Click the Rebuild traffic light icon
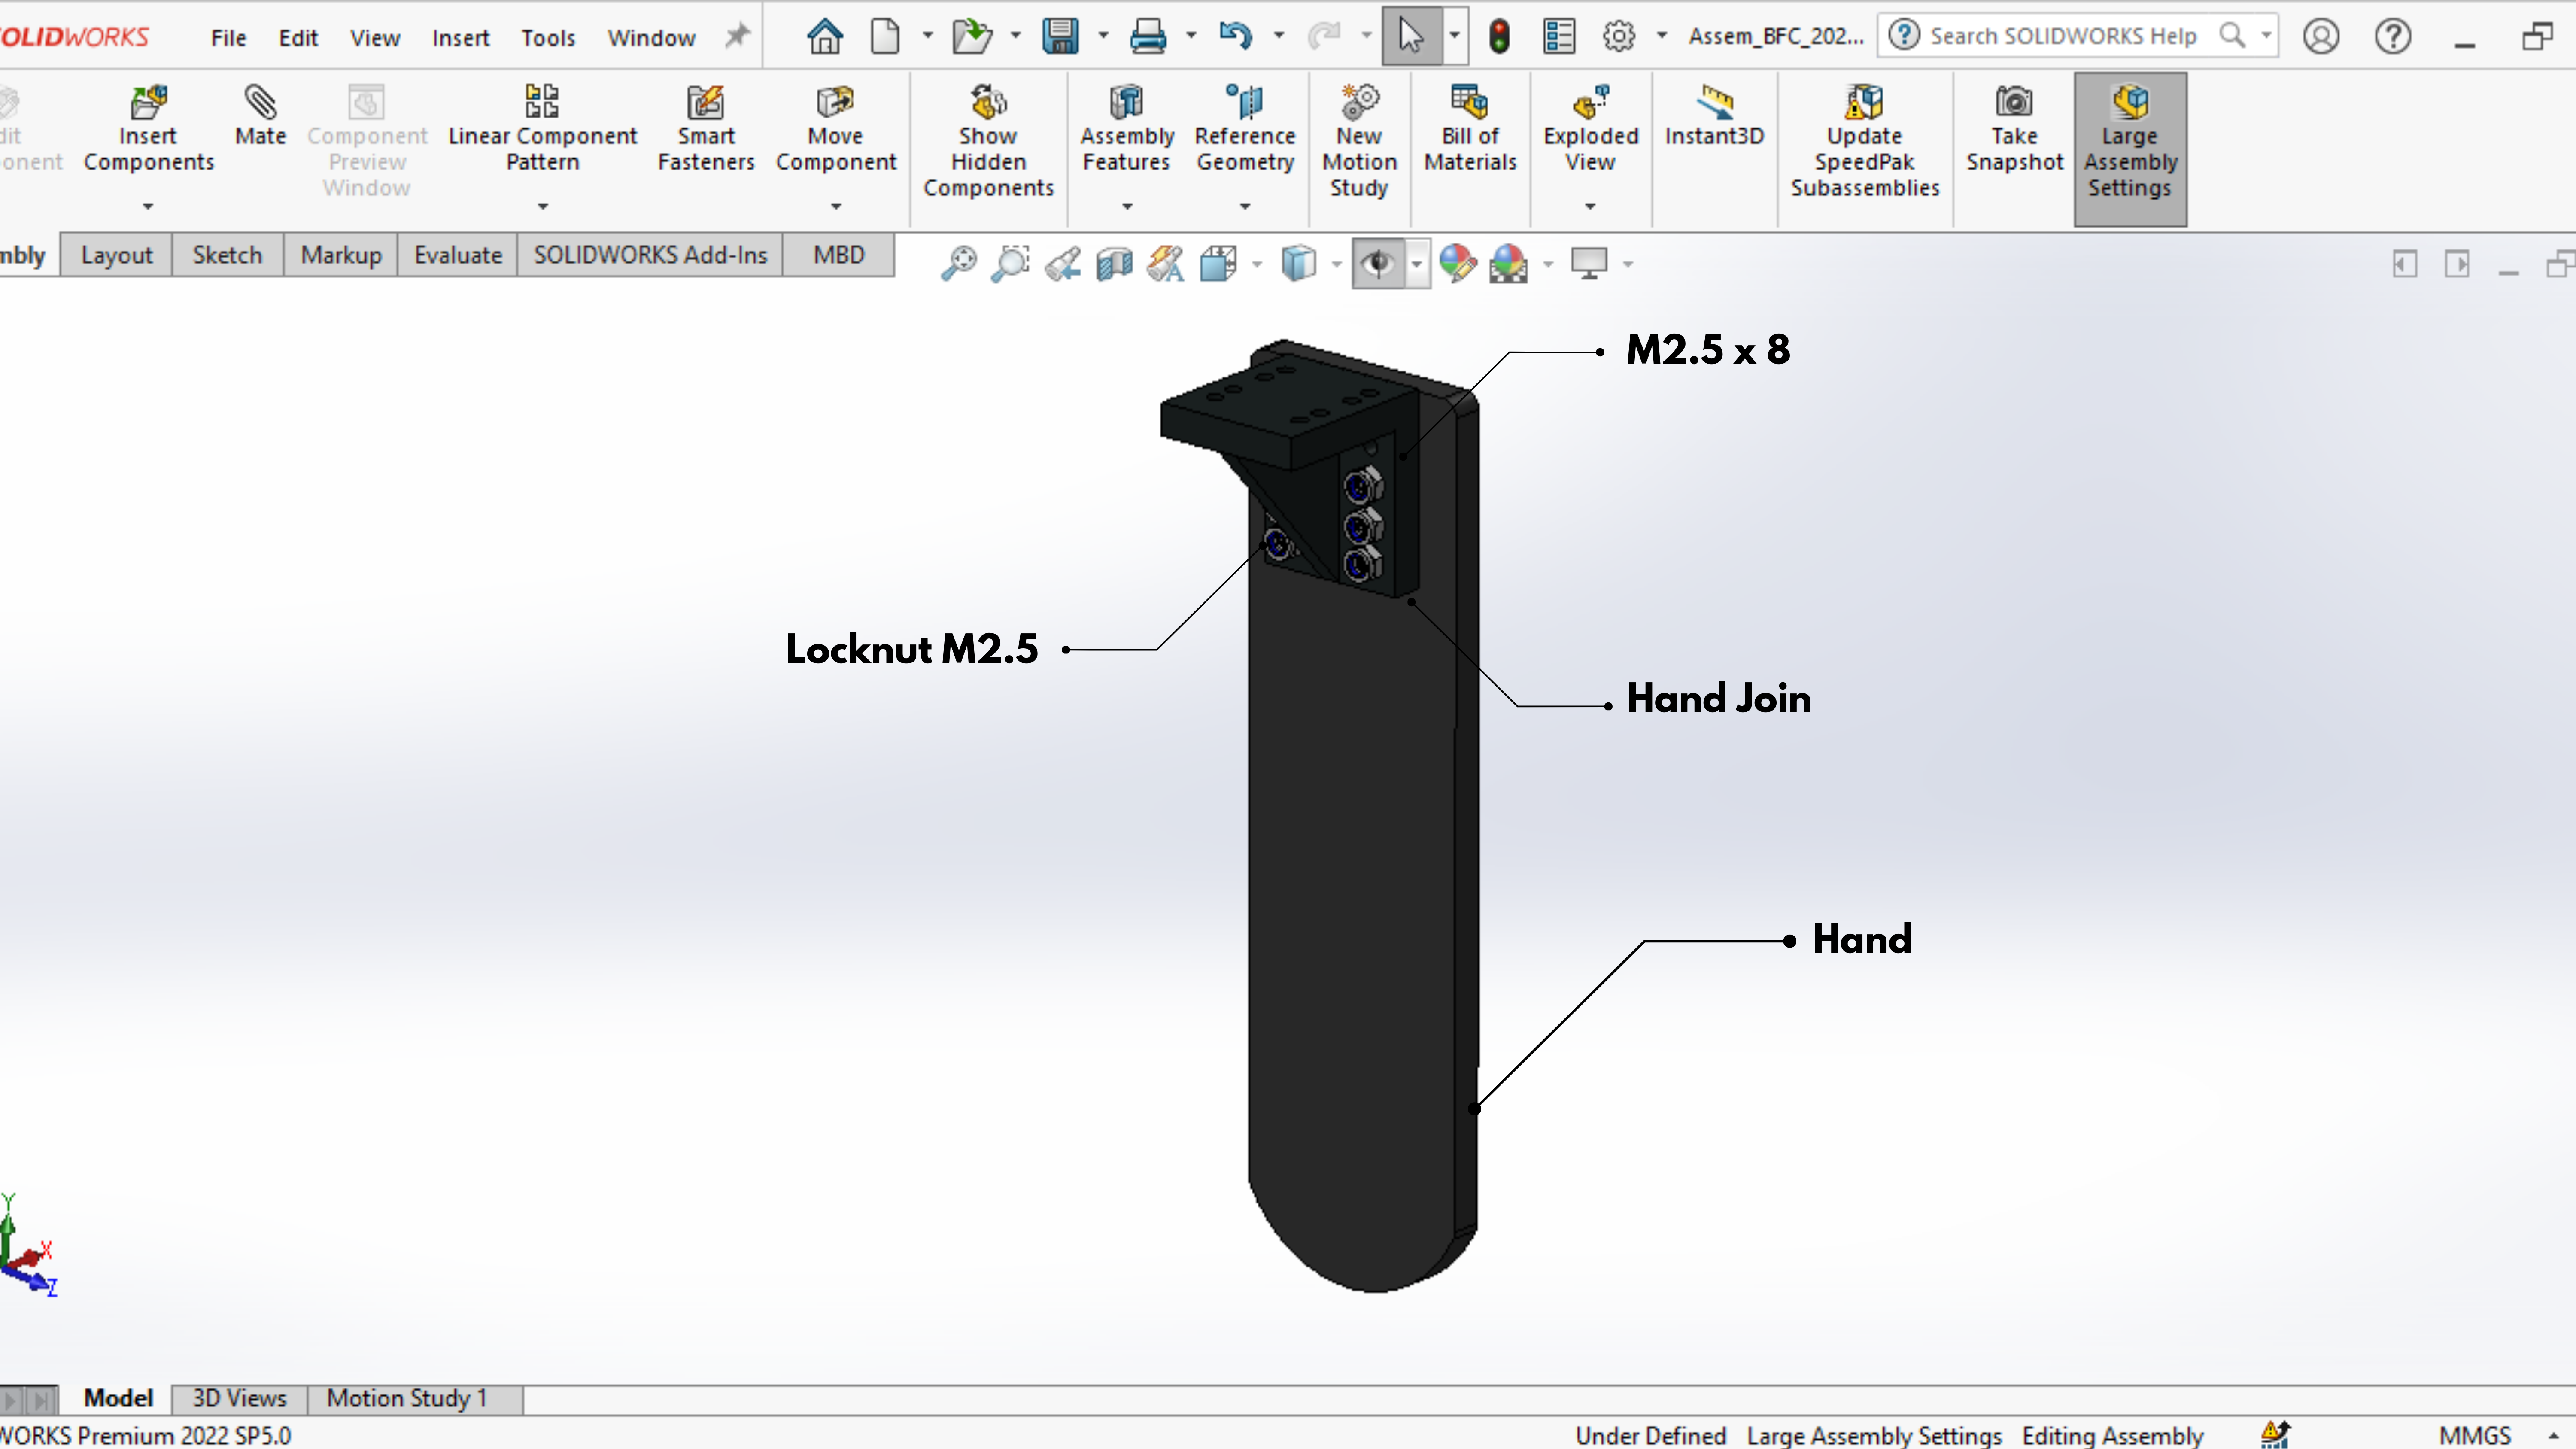Image resolution: width=2576 pixels, height=1449 pixels. (1498, 36)
